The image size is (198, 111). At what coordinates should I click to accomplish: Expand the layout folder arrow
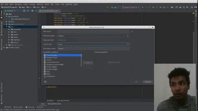(9, 35)
